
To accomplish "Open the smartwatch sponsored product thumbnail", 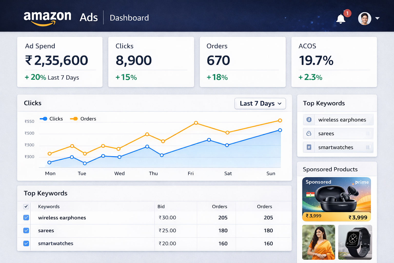I will [355, 242].
